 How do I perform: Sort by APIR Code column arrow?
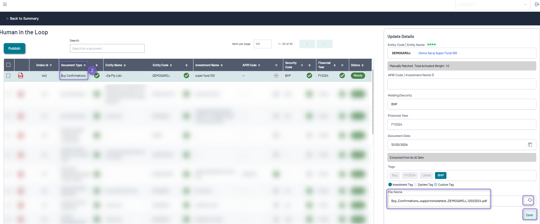pyautogui.click(x=259, y=65)
